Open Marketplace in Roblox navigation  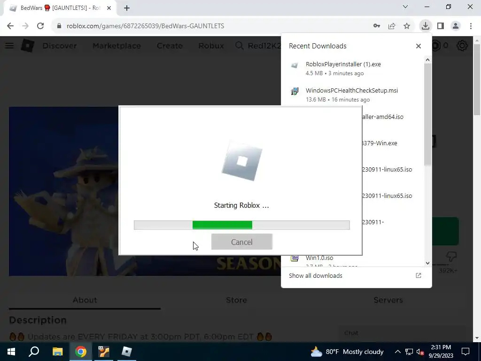pos(116,46)
